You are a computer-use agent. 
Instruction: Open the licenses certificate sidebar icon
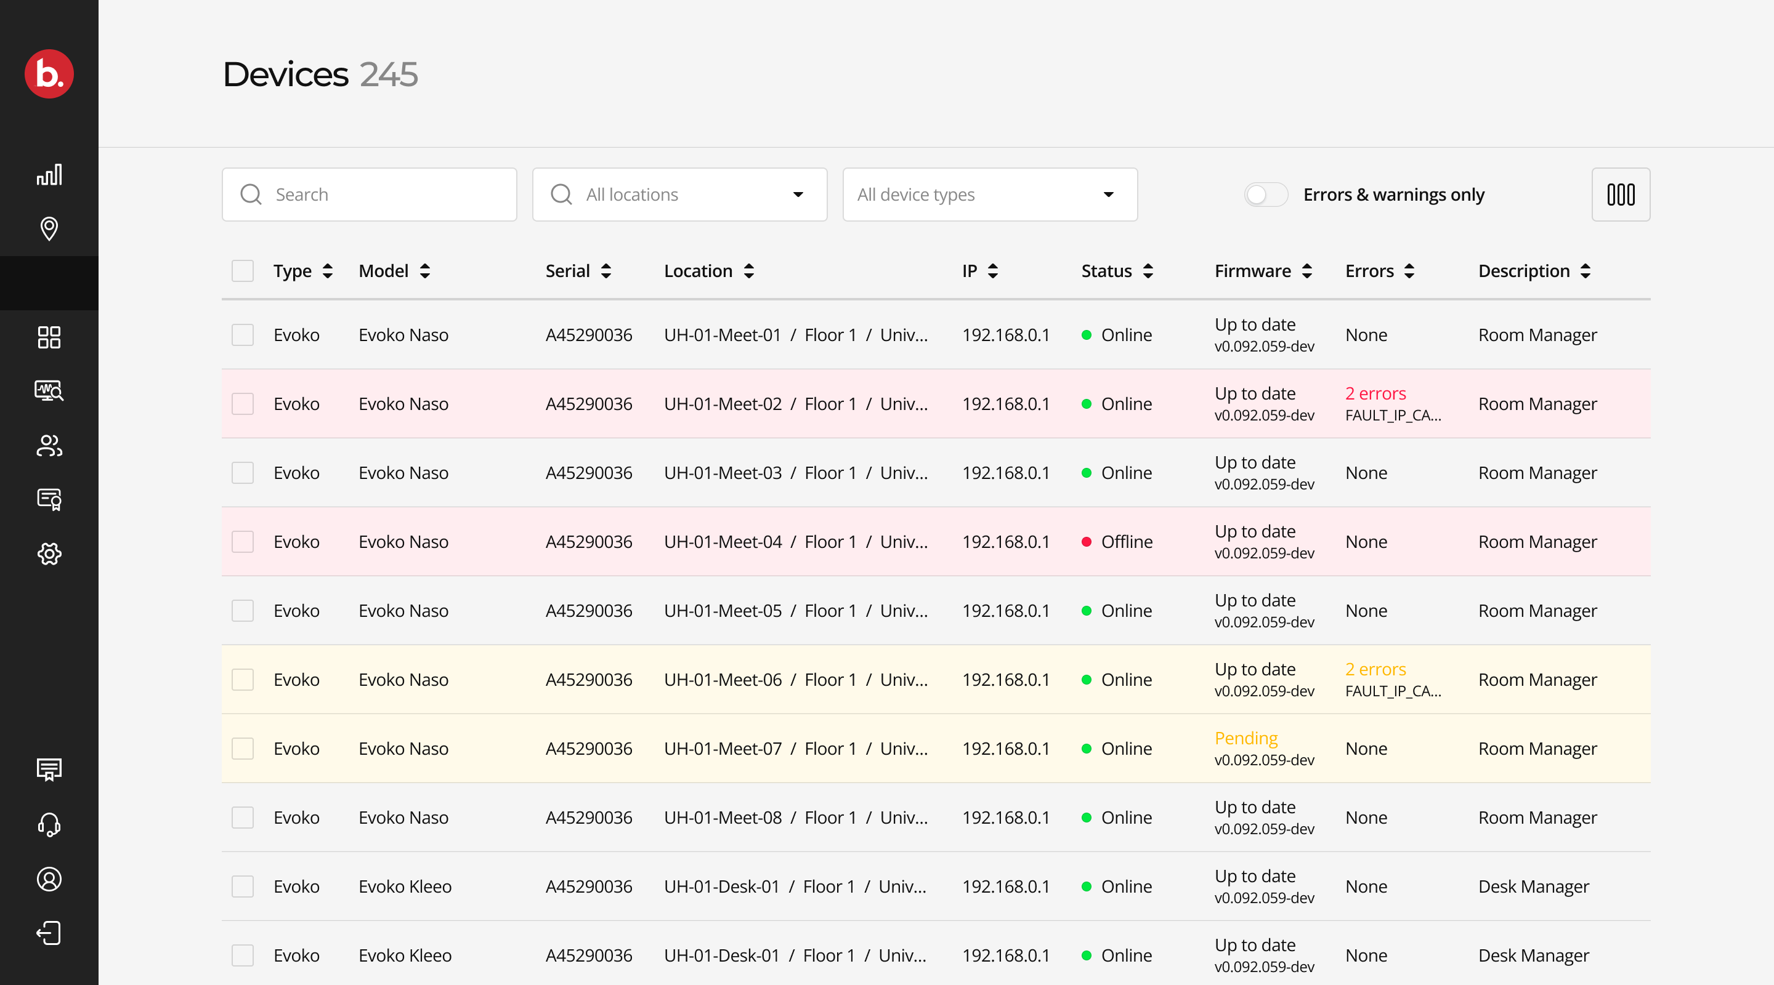pos(49,499)
